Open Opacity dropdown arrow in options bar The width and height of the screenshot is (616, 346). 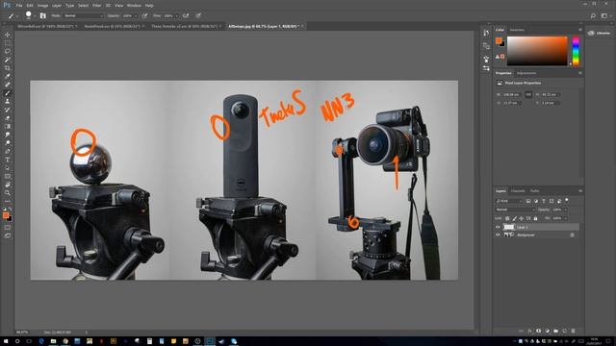coord(136,16)
